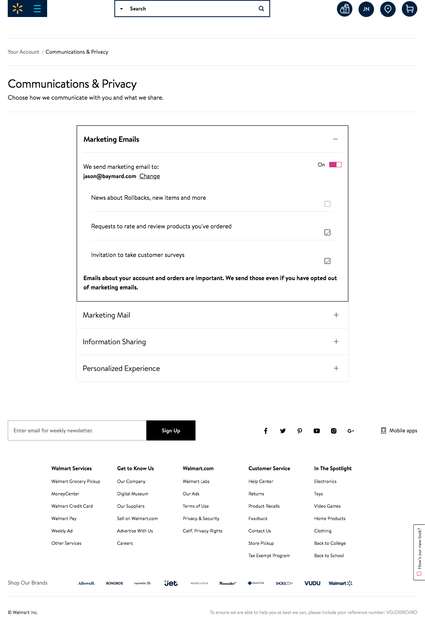Check News about Rollbacks checkbox

(x=327, y=204)
